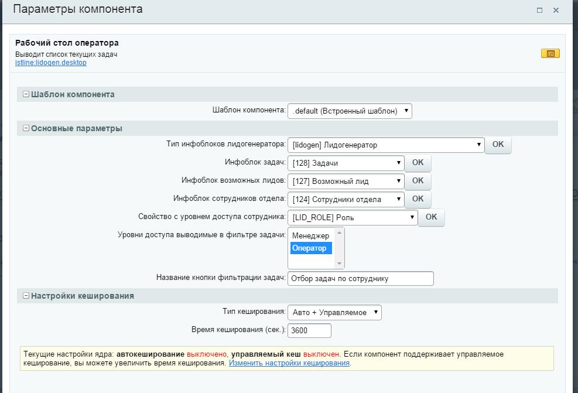Collapse the Шаблон компонента section
This screenshot has height=393, width=578.
click(x=26, y=94)
